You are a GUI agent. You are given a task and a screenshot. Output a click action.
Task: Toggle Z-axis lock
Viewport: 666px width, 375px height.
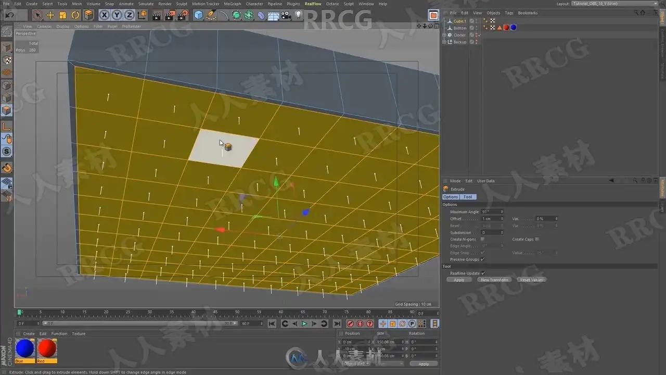coord(130,15)
